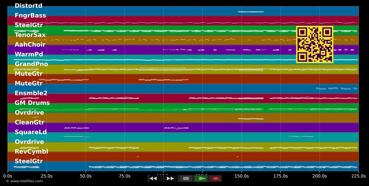The image size is (369, 186).
Task: Click the SquareLd note line near 192s
Action: click(301, 136)
